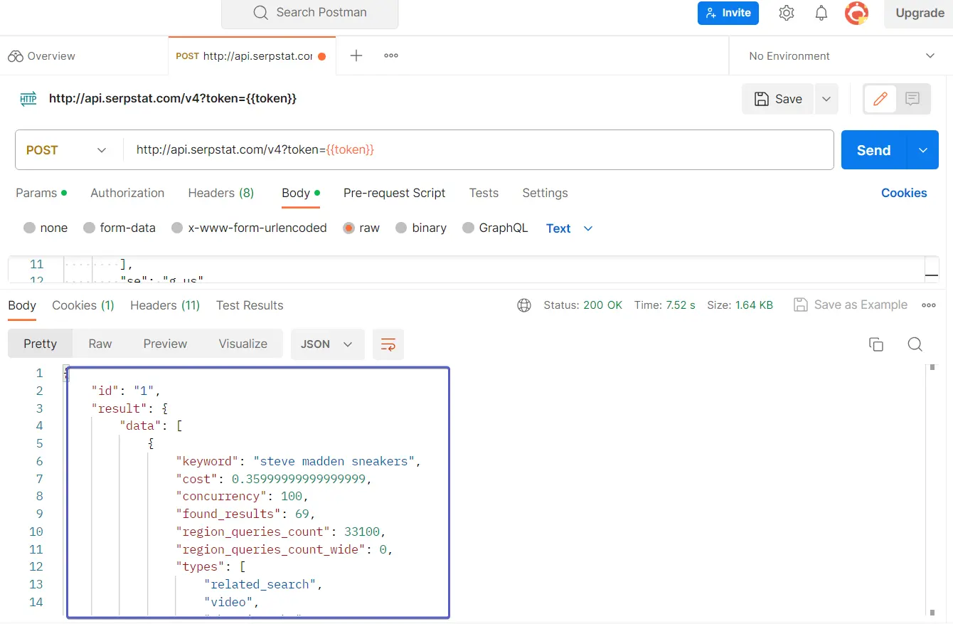
Task: Select the GraphQL body radio button
Action: (x=469, y=228)
